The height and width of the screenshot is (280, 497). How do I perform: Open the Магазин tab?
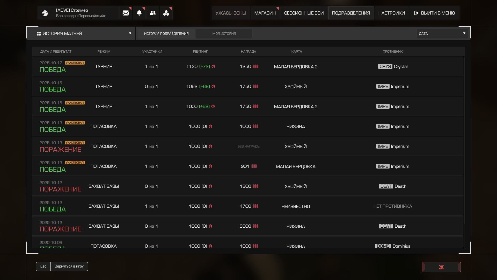tap(265, 13)
